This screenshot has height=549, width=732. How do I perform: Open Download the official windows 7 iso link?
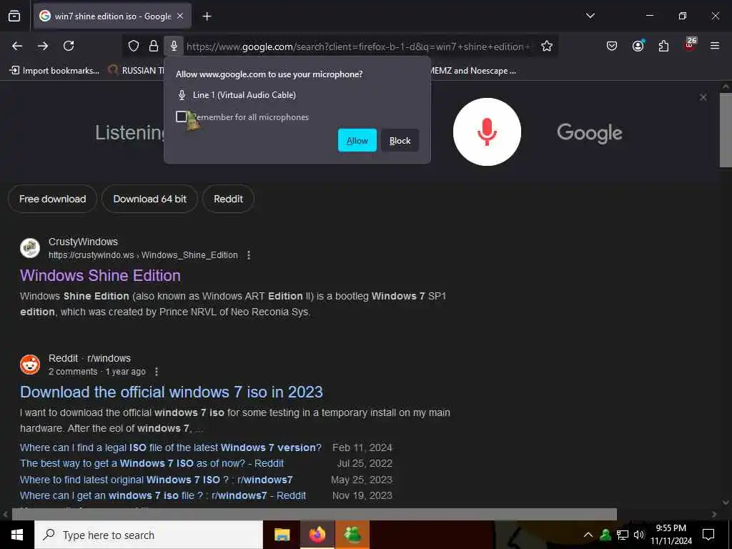[172, 392]
